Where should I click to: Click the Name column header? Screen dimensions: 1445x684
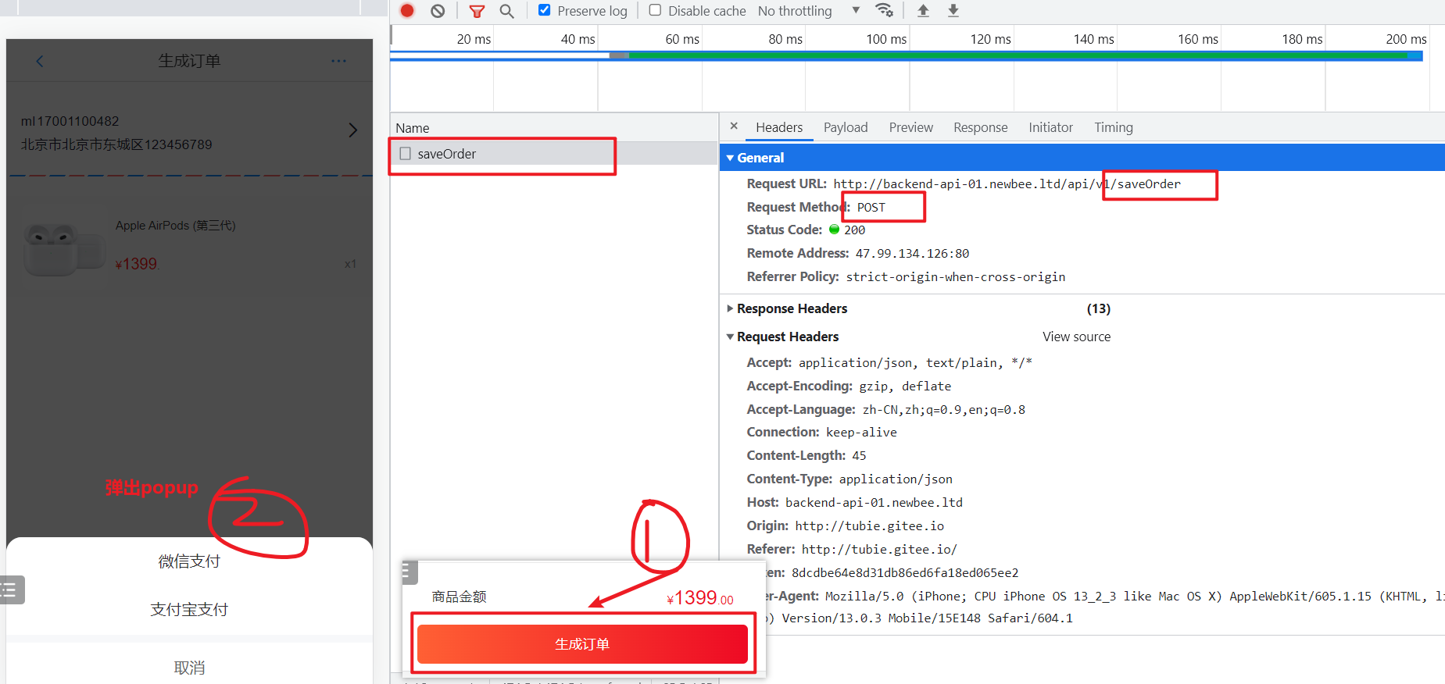coord(554,128)
